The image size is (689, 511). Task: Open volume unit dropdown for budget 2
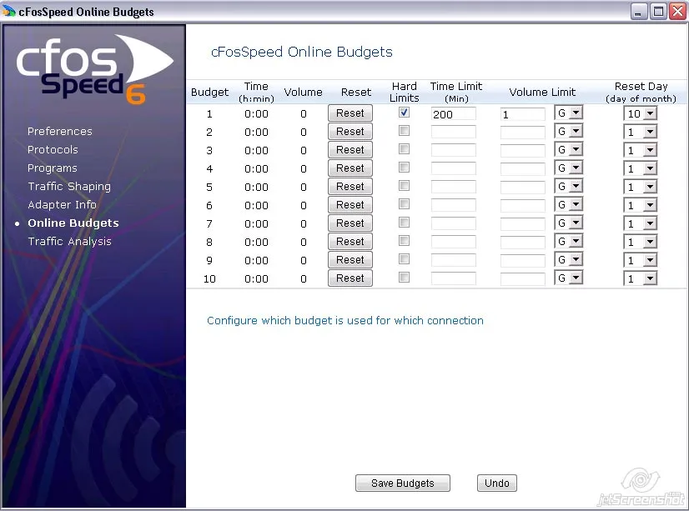[568, 131]
